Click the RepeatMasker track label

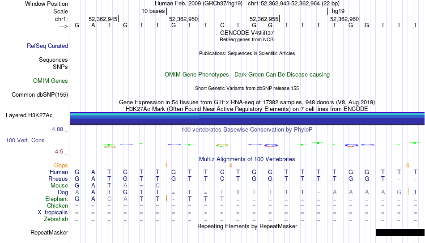point(49,232)
